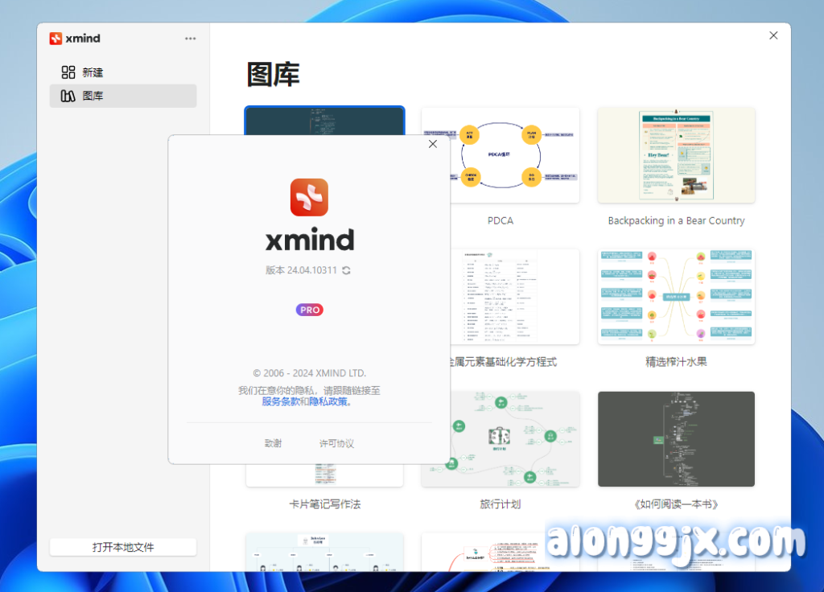This screenshot has height=592, width=824.
Task: Open the 许可协议 license agreement
Action: click(336, 443)
